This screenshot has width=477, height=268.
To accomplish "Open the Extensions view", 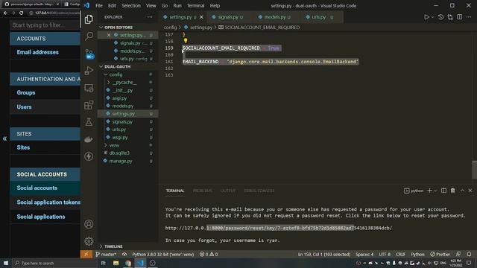I will [89, 105].
